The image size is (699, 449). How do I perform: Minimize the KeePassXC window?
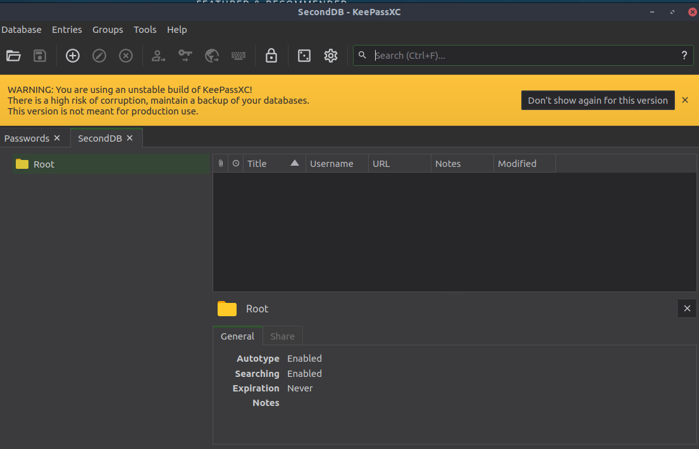point(652,12)
